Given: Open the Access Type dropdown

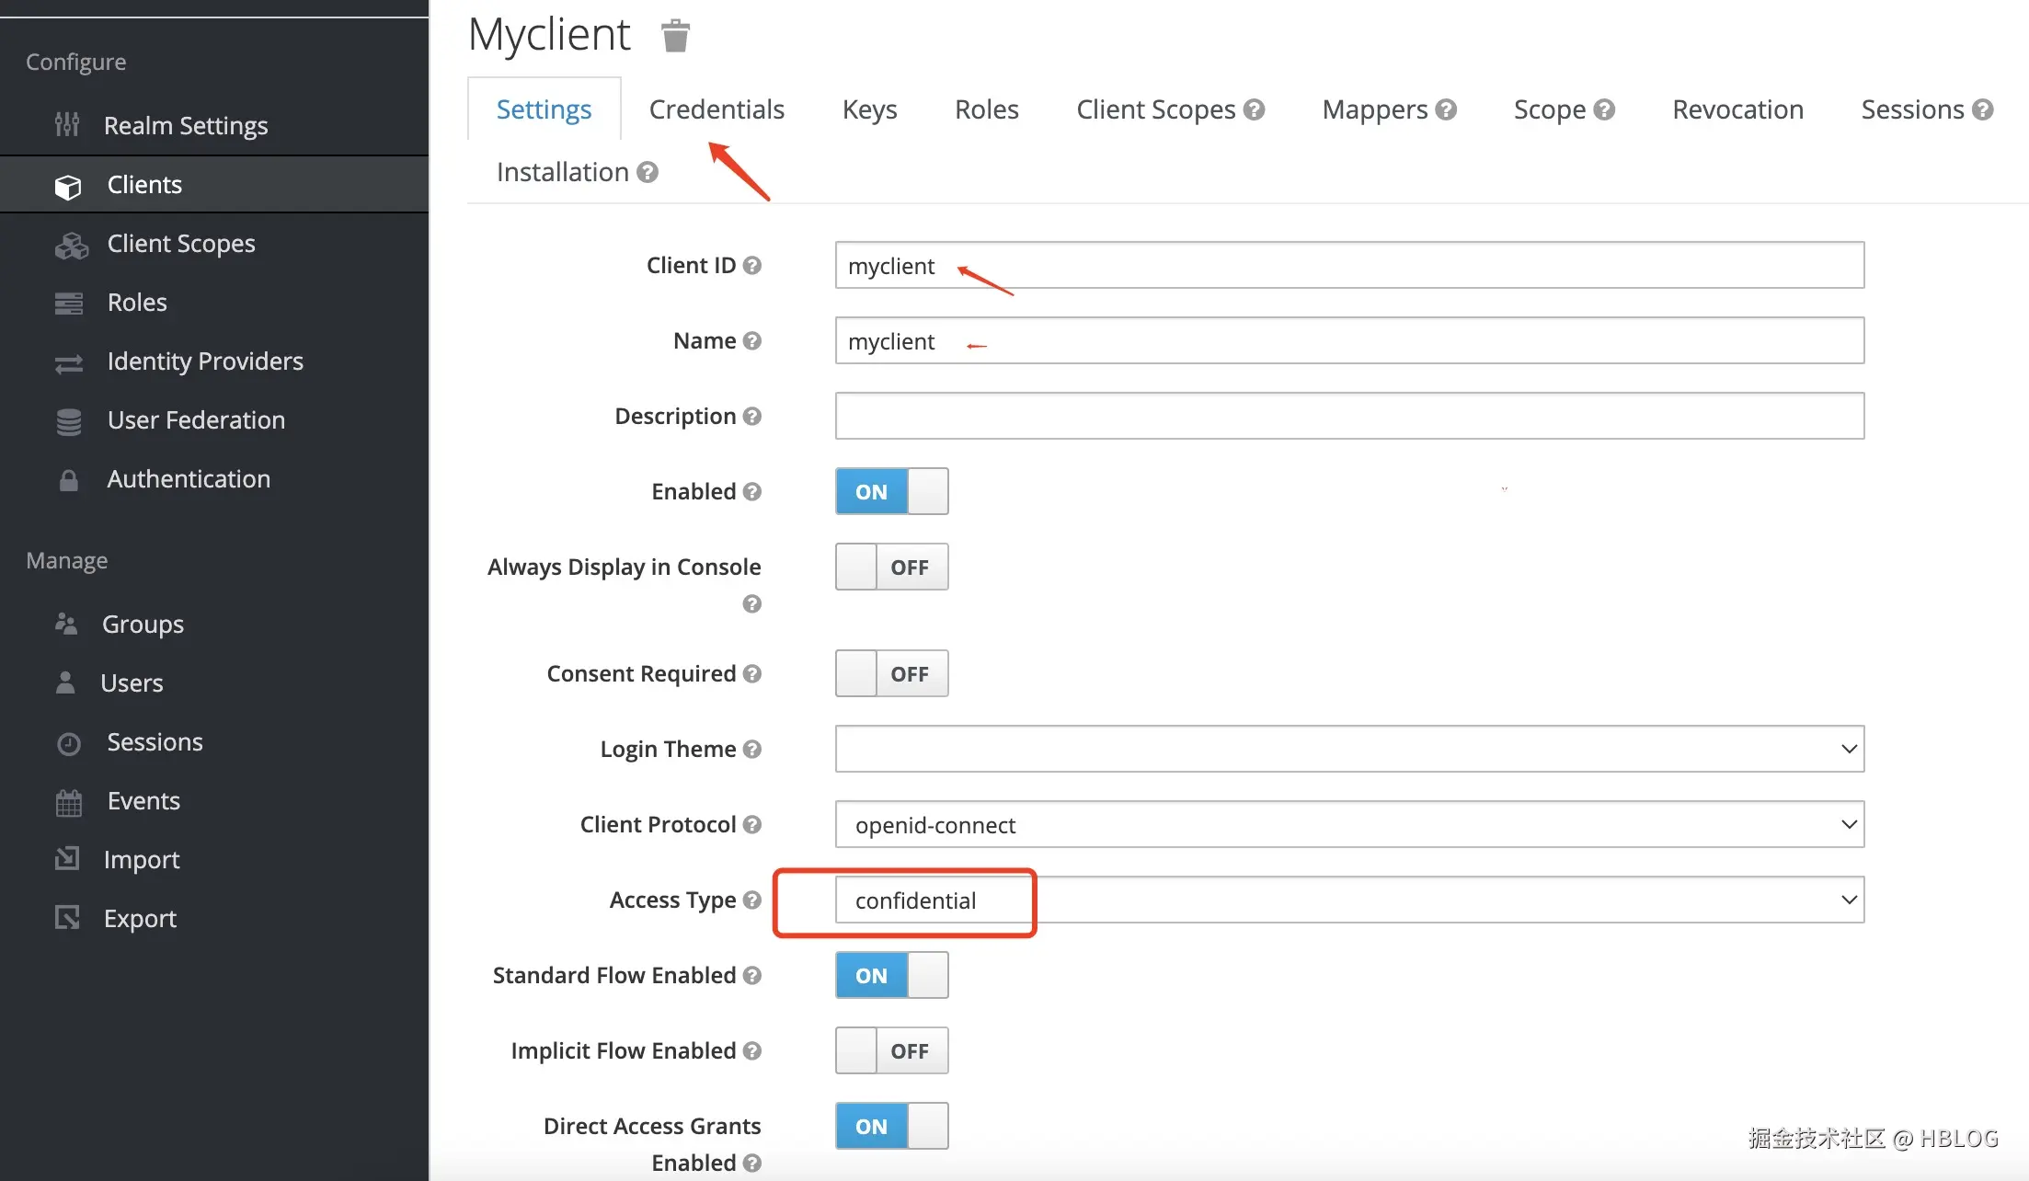Looking at the screenshot, I should coord(1348,900).
